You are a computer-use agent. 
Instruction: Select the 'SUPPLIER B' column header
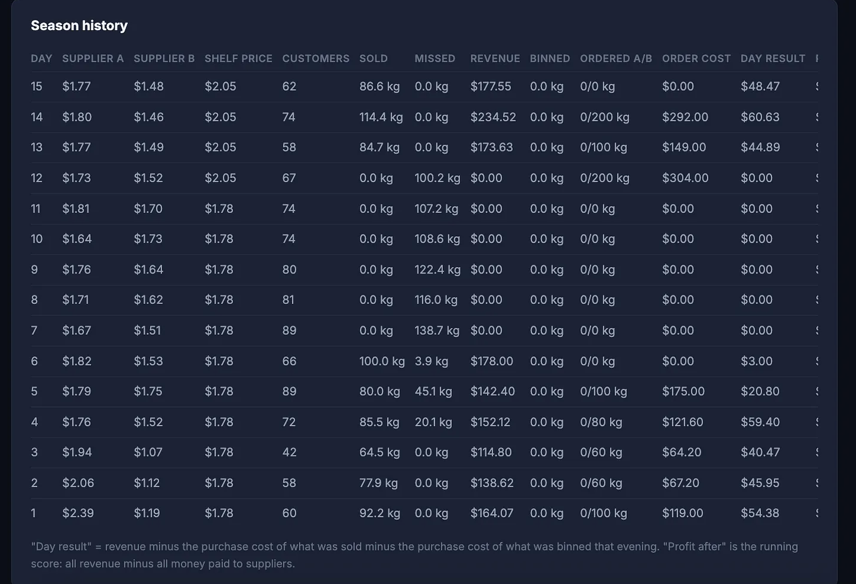pos(164,59)
